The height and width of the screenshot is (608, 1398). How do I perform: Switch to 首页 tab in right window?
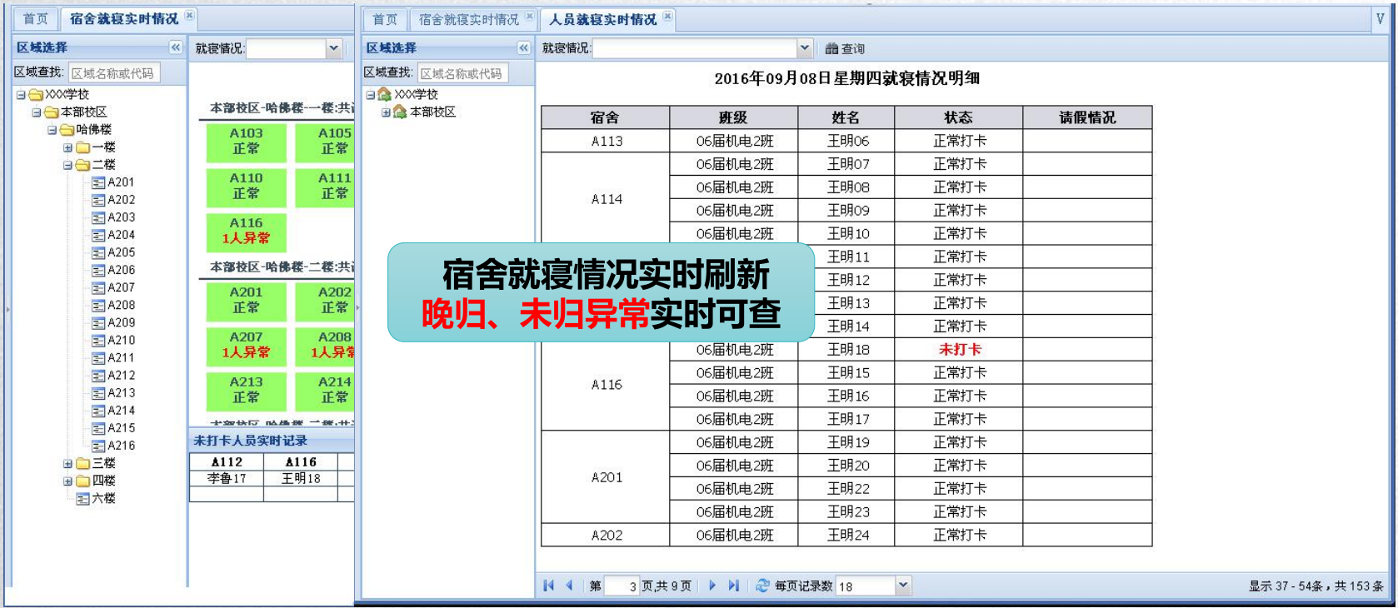point(385,19)
